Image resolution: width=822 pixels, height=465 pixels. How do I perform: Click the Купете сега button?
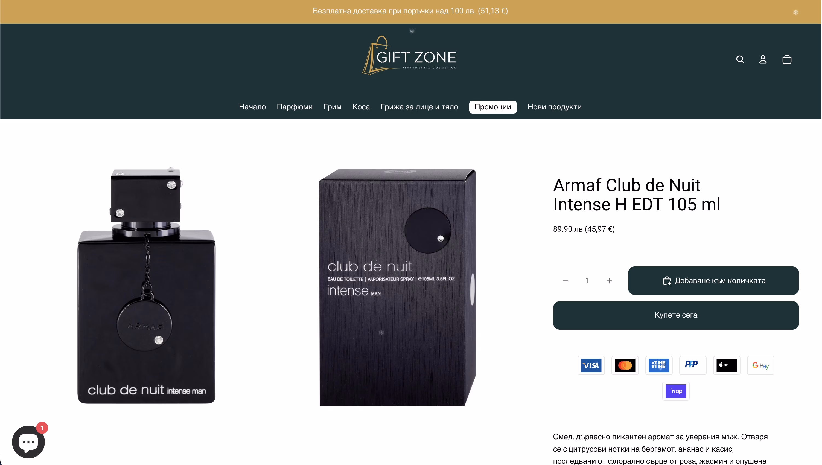(x=677, y=316)
